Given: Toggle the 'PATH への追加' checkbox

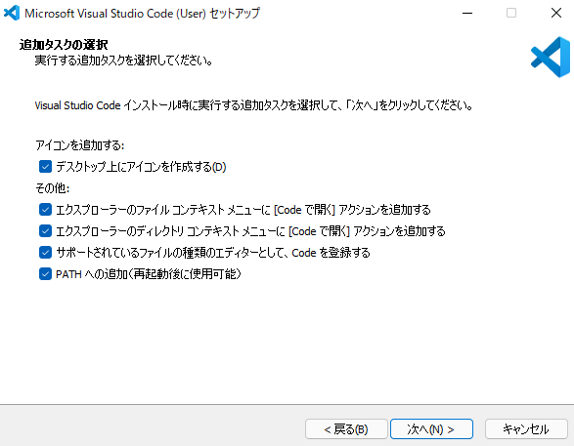Looking at the screenshot, I should (45, 273).
